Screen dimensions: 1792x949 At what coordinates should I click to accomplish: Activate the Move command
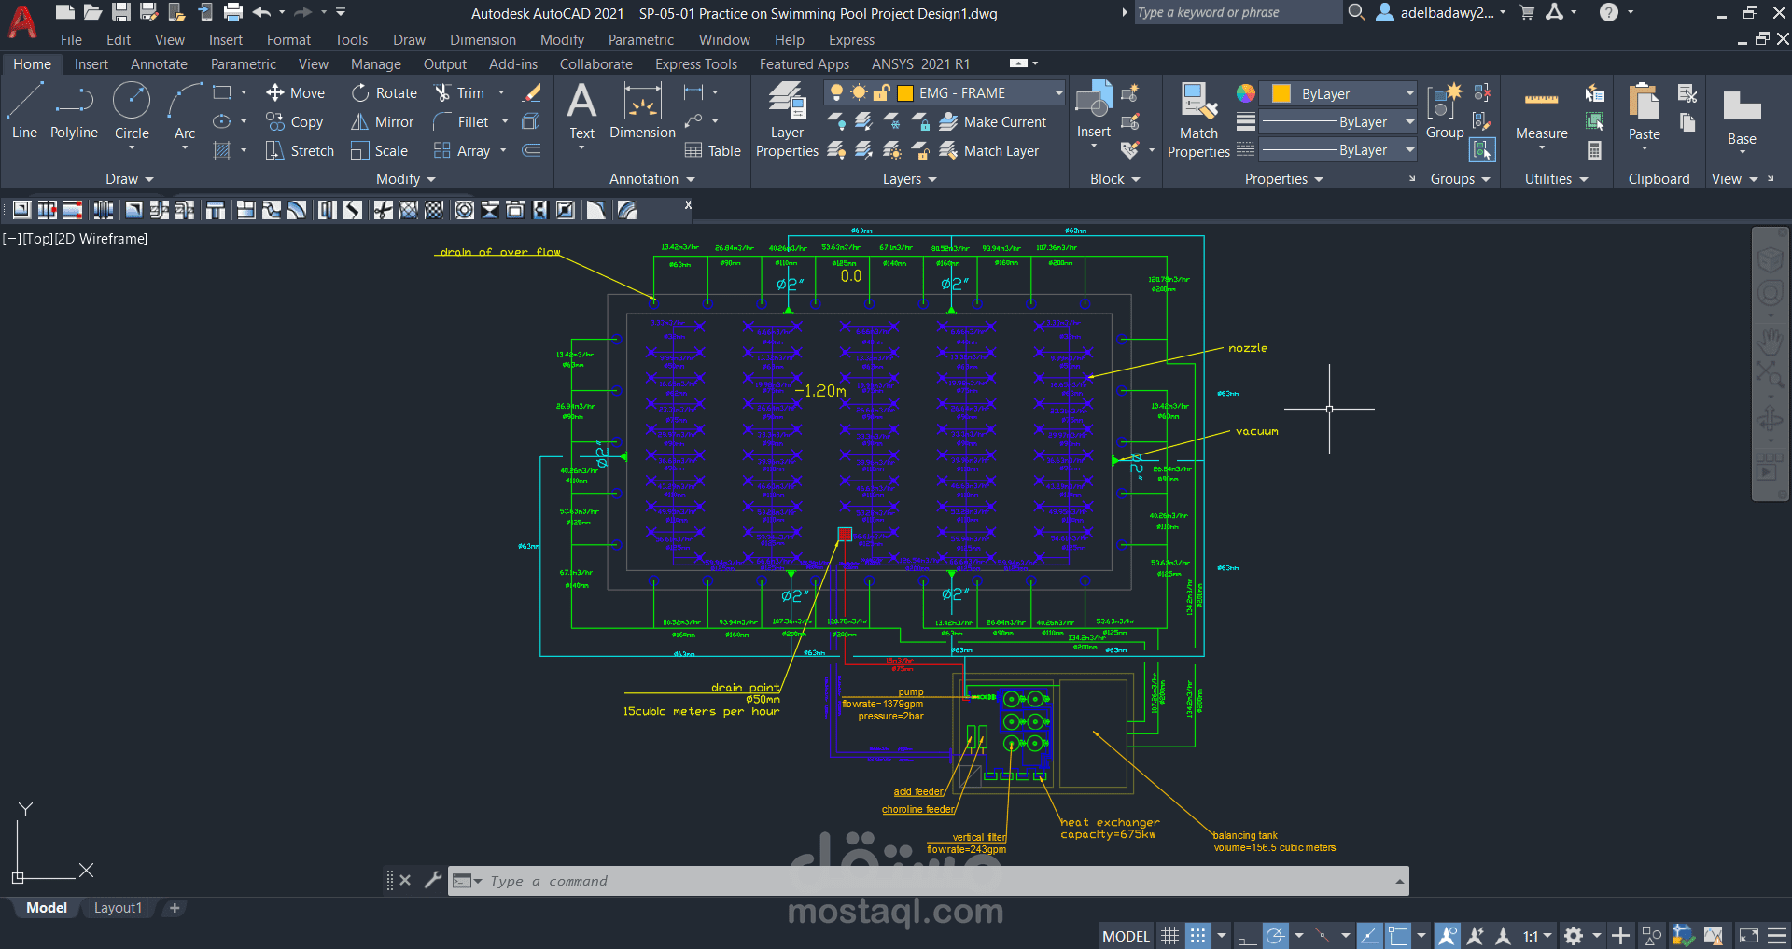[295, 93]
